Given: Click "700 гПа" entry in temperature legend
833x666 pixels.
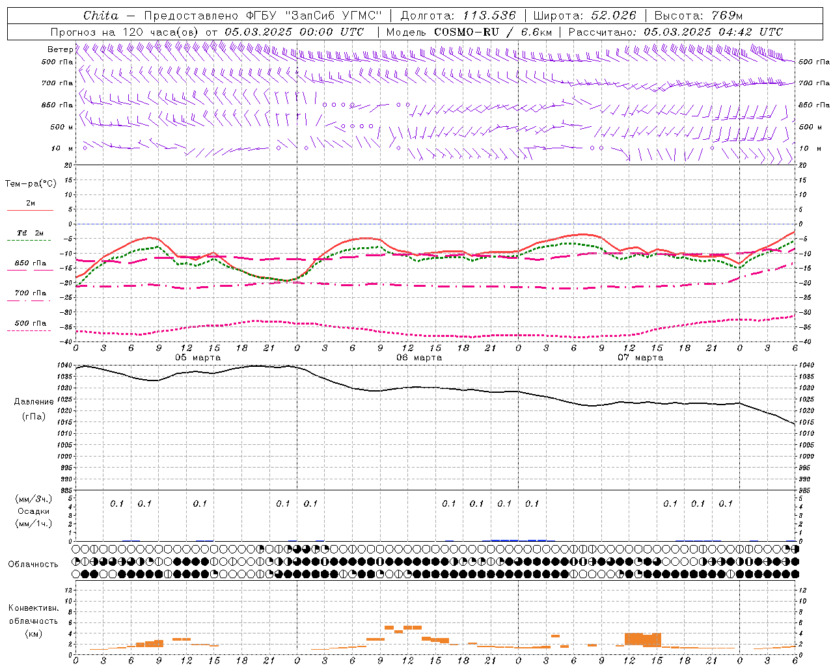Looking at the screenshot, I should point(31,293).
